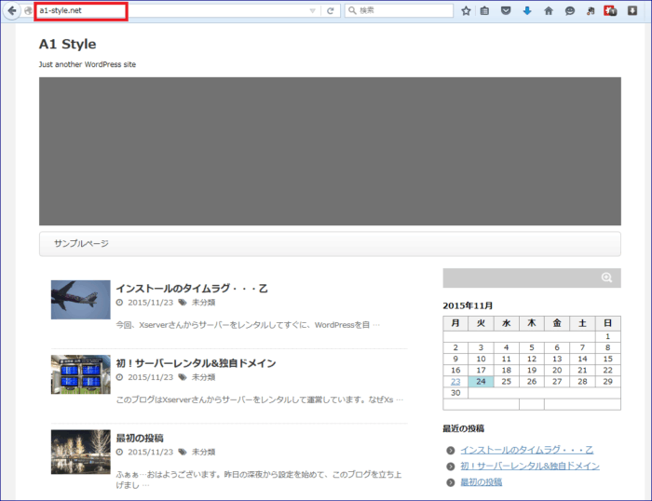This screenshot has height=501, width=652.
Task: Open post インストールのタイムラグ・・・乙 title
Action: tap(192, 289)
